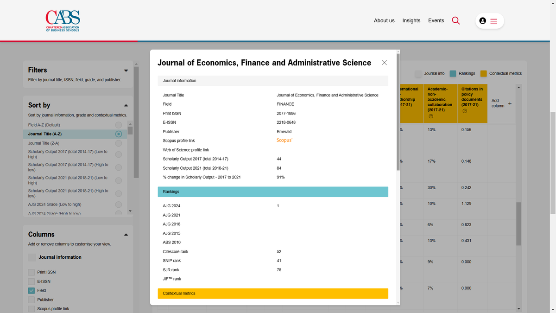Click the Contextual metrics legend swatch

pyautogui.click(x=484, y=74)
